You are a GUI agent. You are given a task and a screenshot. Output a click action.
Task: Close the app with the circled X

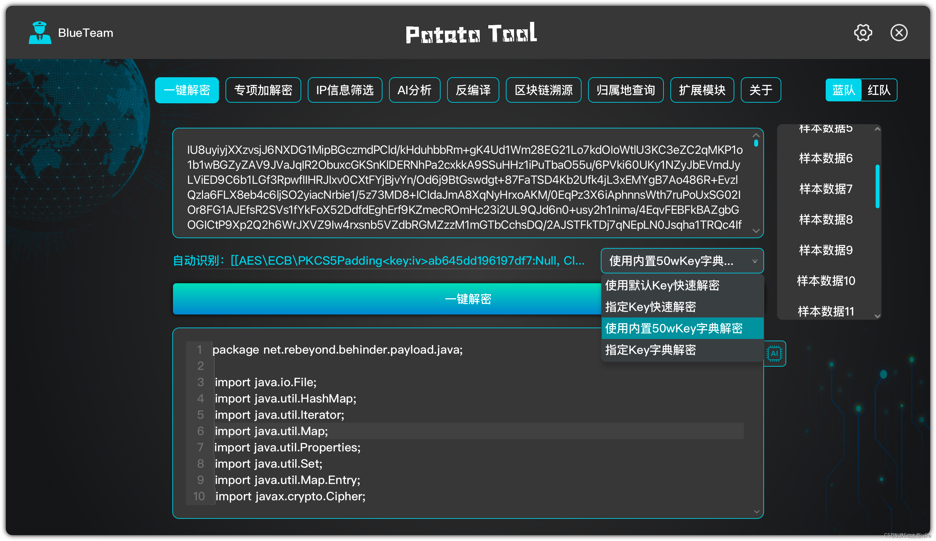tap(898, 33)
